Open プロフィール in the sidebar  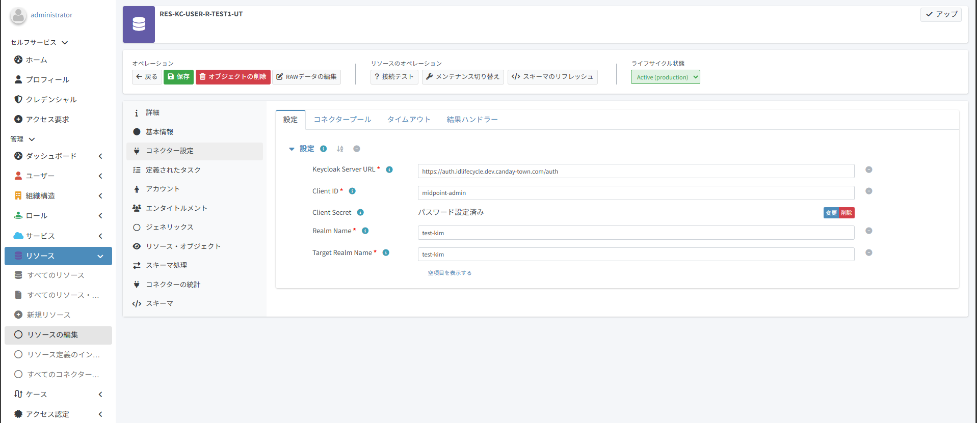(58, 79)
